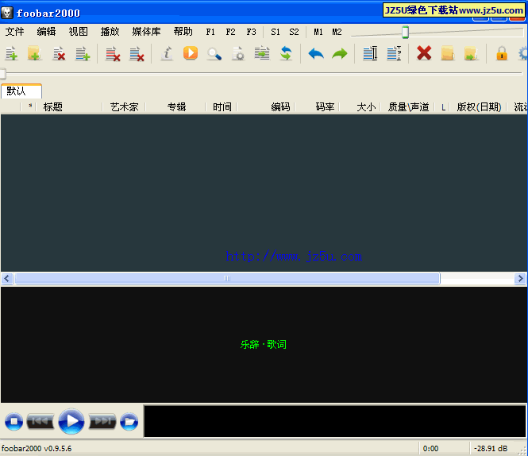Skip to the next track
The height and width of the screenshot is (456, 528).
(x=102, y=422)
